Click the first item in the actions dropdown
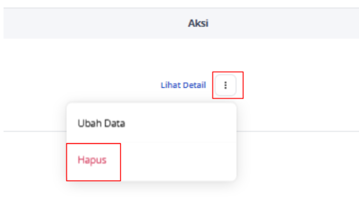 (102, 123)
